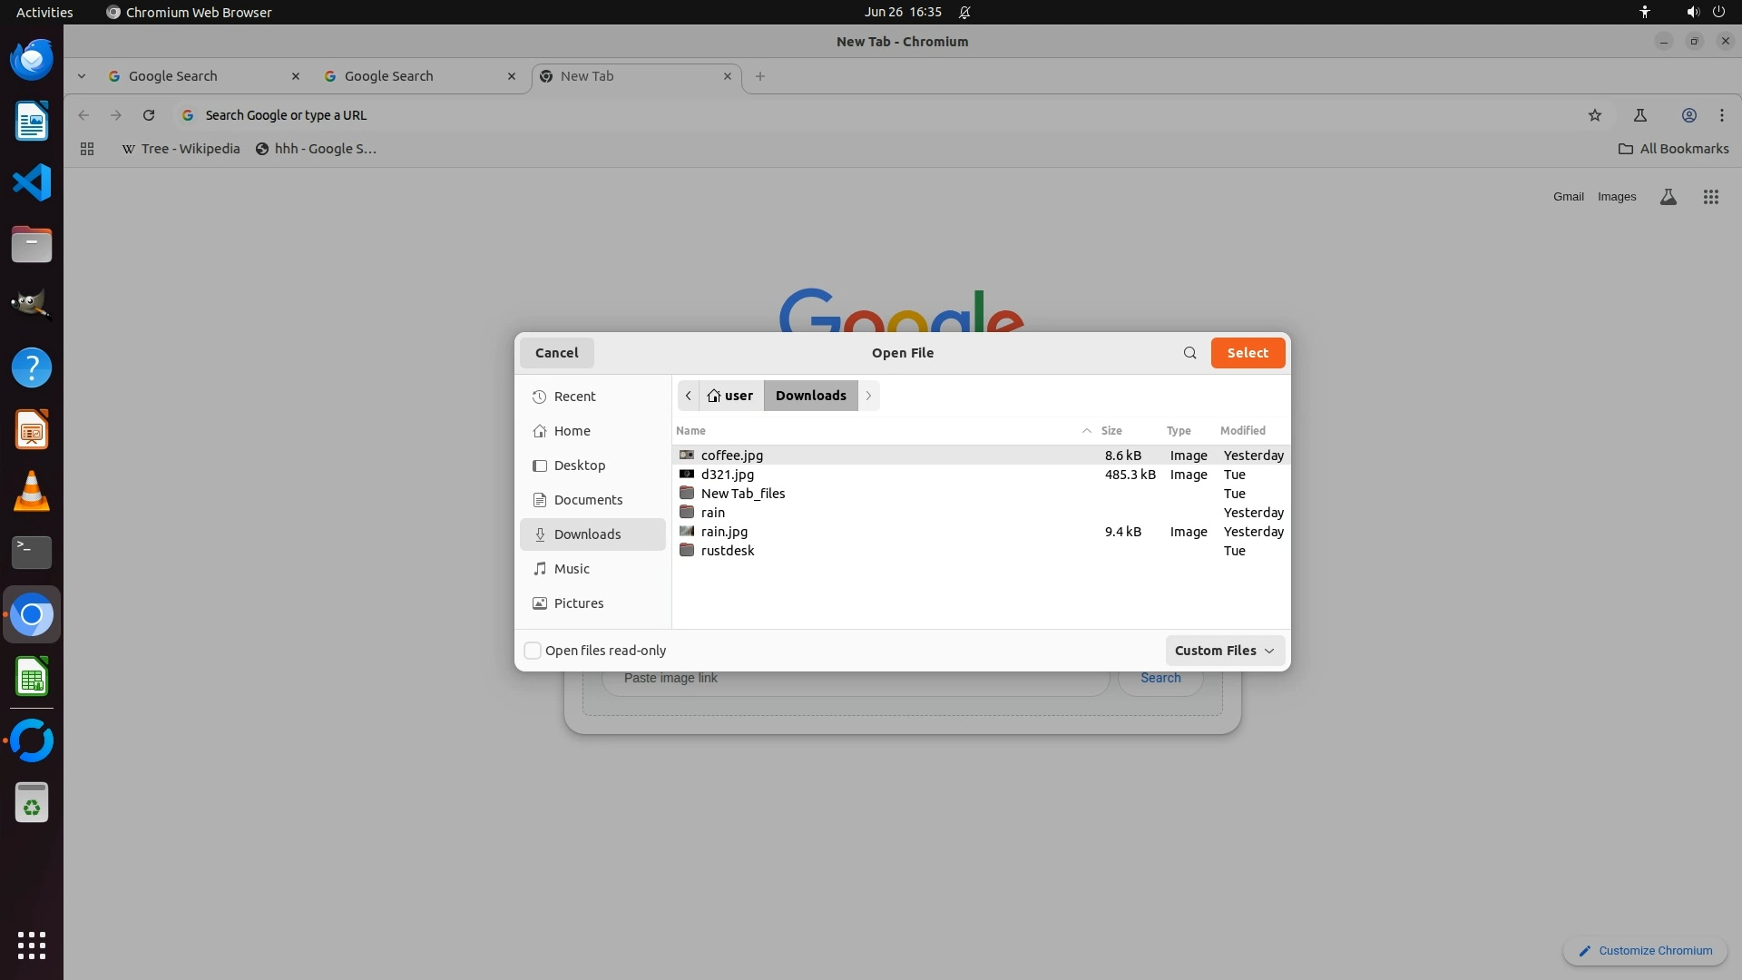Sort files by Modified column

point(1242,431)
